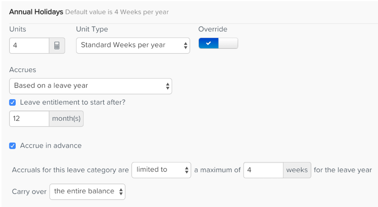
Task: Open the Carry over entire balance dropdown
Action: coord(87,192)
